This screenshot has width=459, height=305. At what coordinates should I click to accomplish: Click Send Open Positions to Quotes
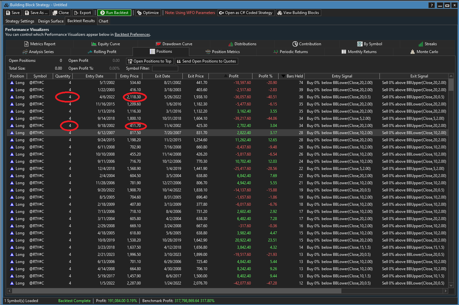(207, 61)
